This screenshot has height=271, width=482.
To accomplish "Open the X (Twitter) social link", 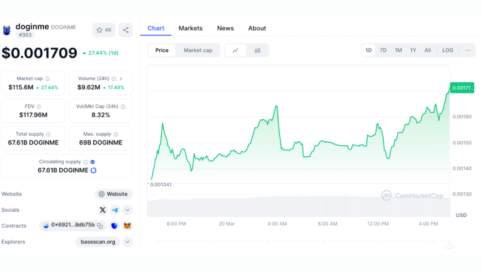I will click(103, 210).
